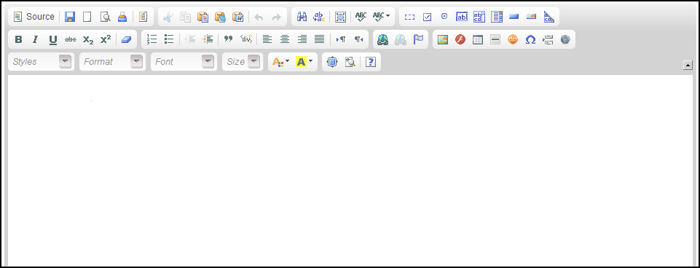Screen dimensions: 700x268
Task: Open Text Color picker
Action: click(x=281, y=62)
